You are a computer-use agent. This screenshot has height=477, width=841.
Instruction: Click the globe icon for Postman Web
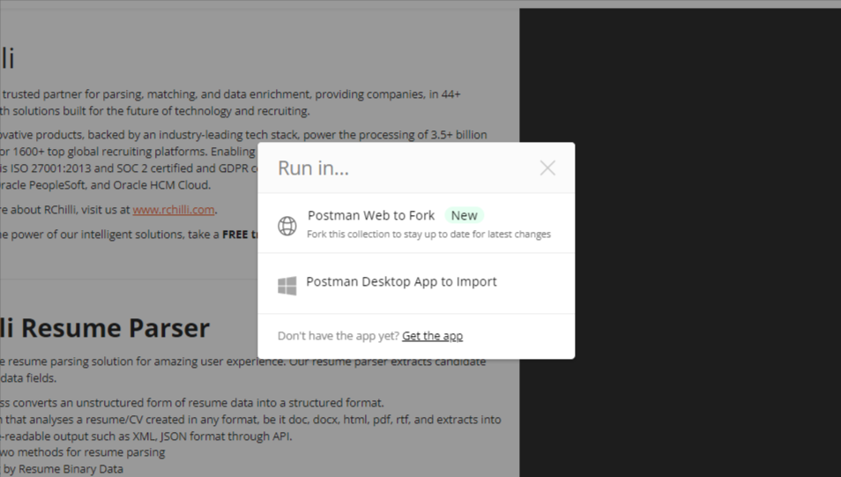(x=287, y=226)
